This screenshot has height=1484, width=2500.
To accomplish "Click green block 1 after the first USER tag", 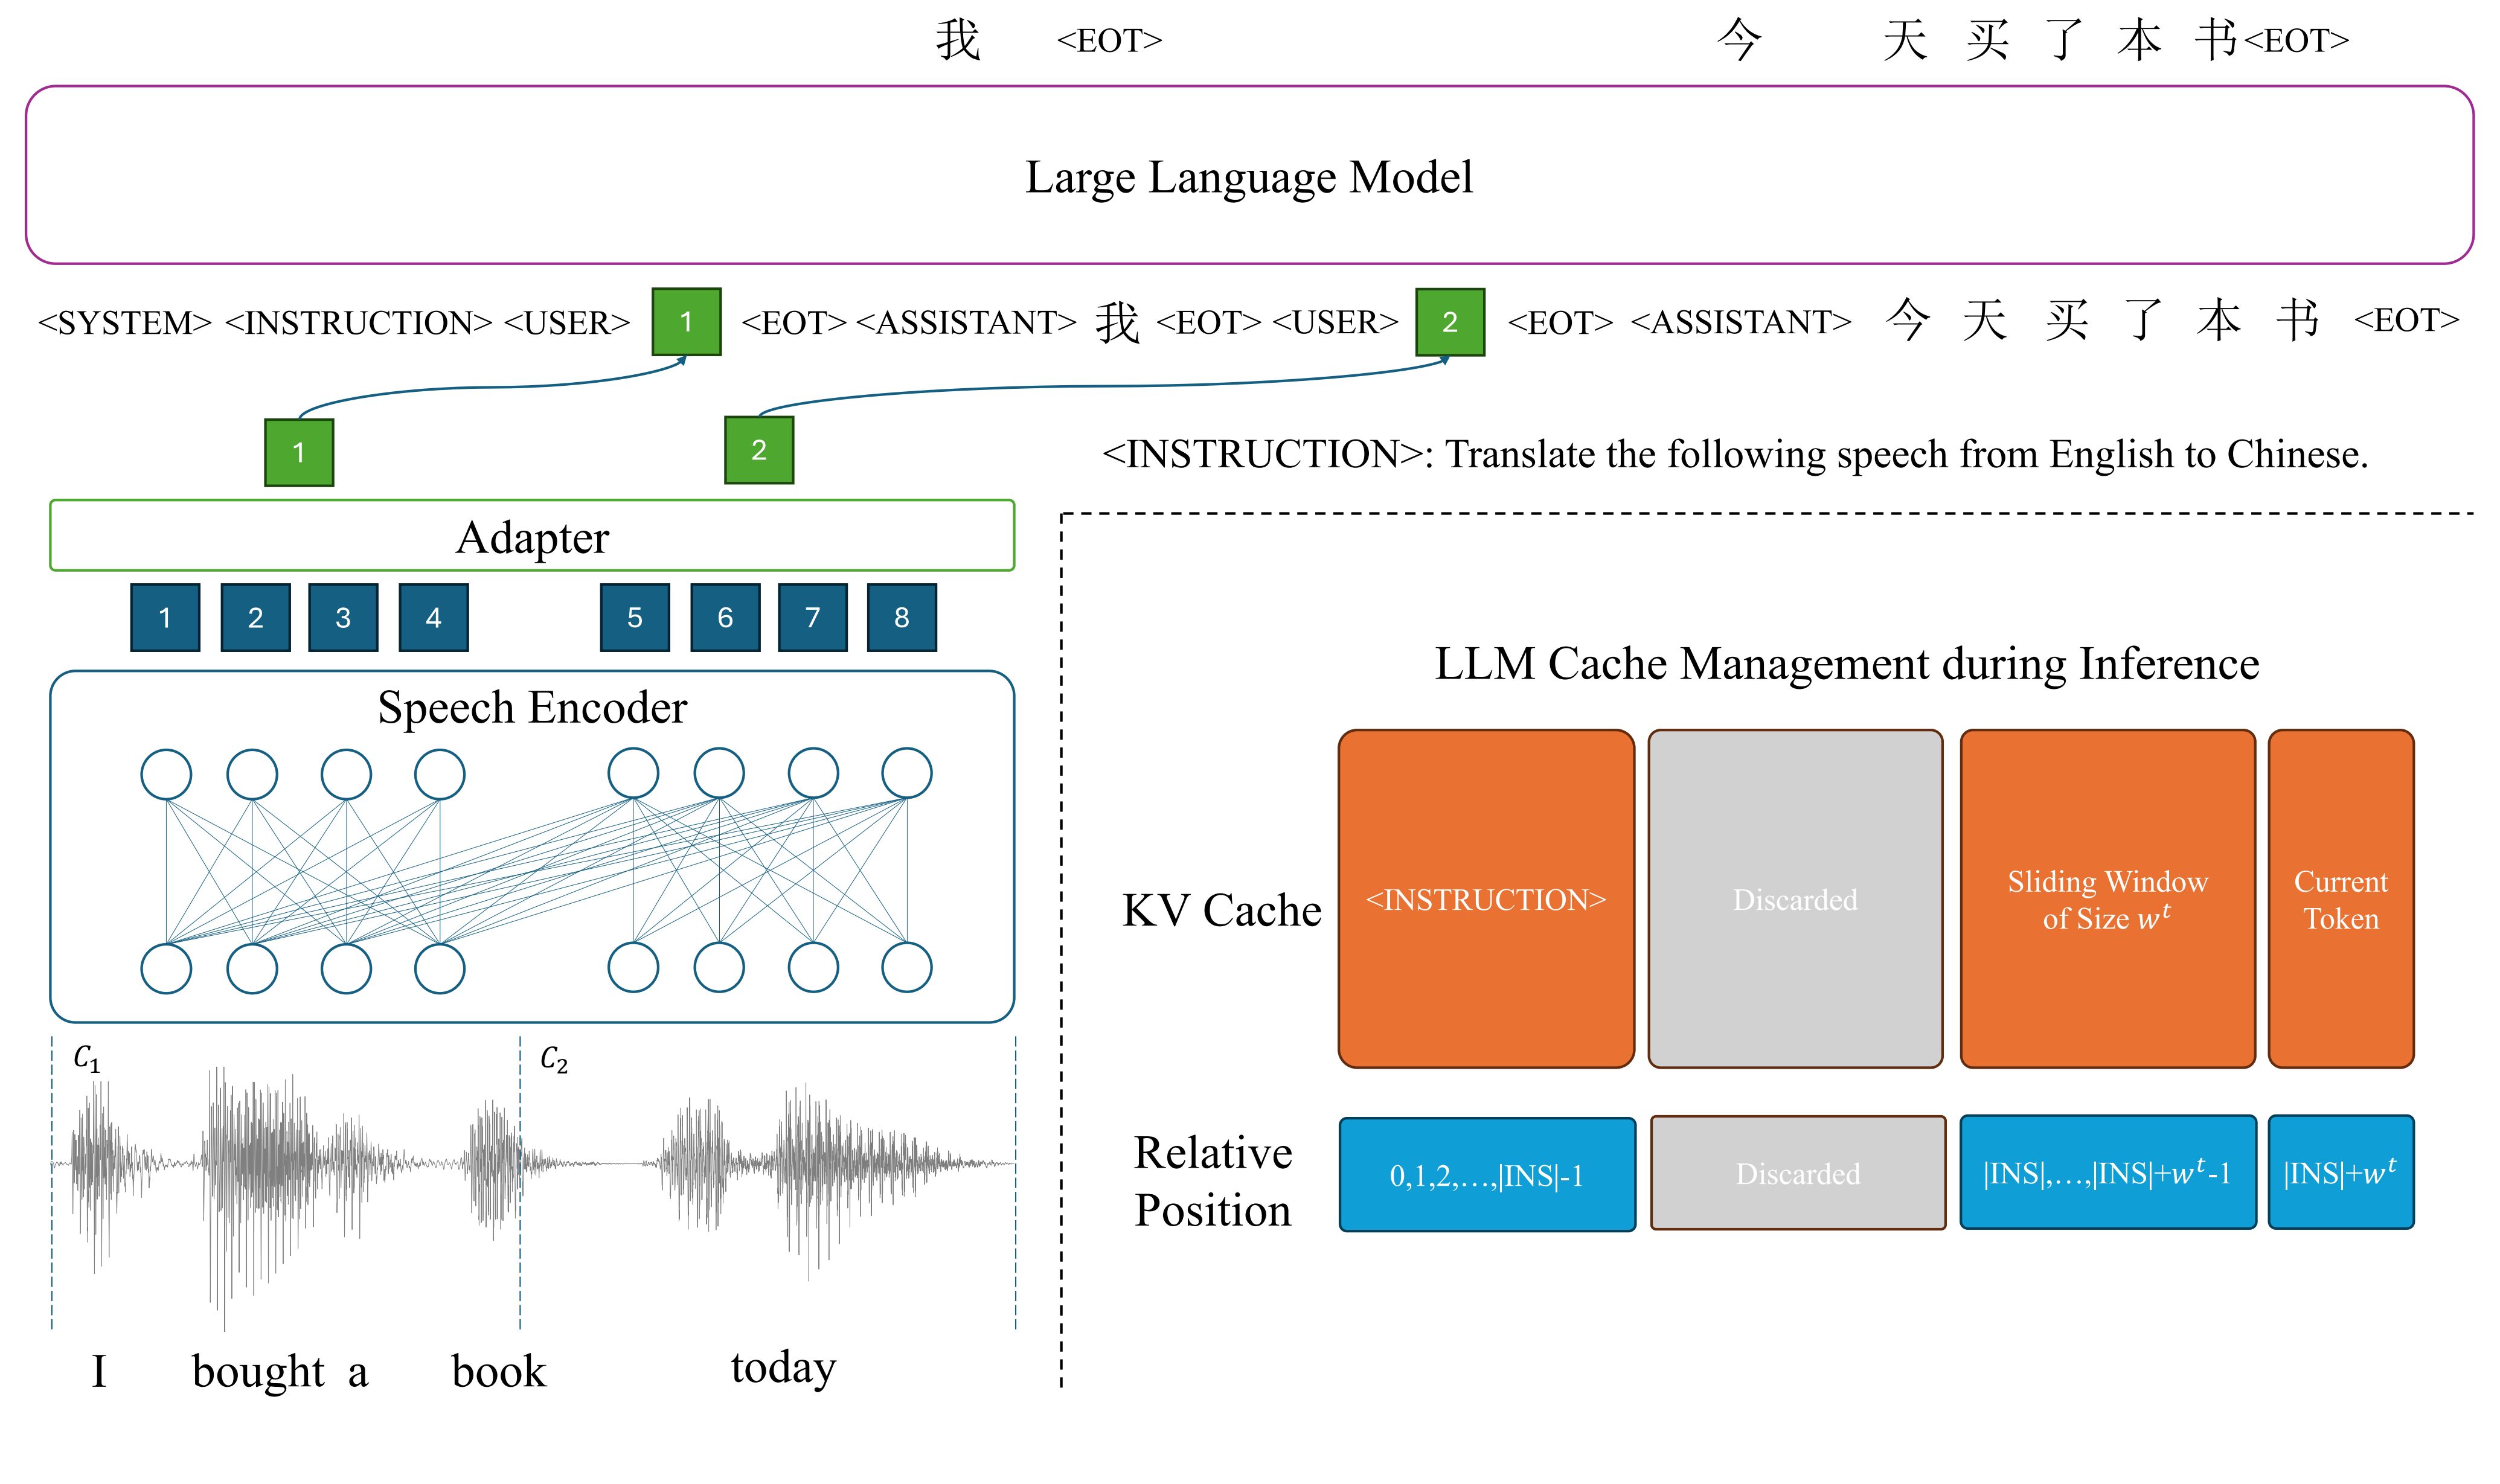I will [x=686, y=321].
